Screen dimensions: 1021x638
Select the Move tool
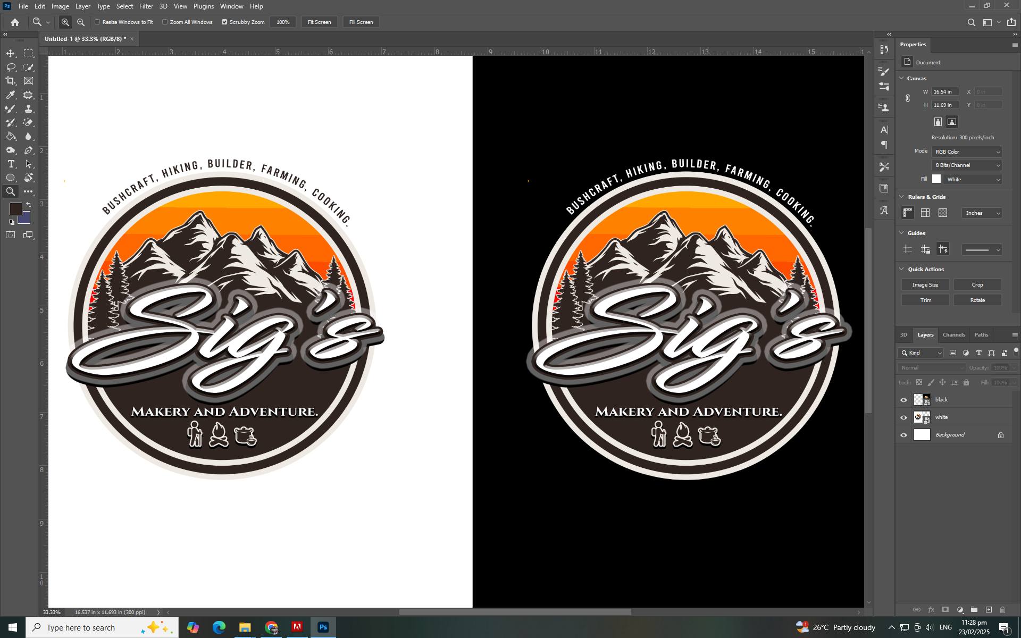(x=11, y=53)
